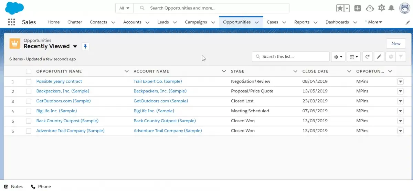The height and width of the screenshot is (191, 413).
Task: Show row actions for Possible yearly contract
Action: [x=400, y=82]
